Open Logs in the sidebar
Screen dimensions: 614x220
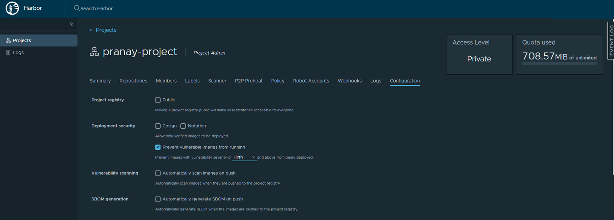point(39,52)
